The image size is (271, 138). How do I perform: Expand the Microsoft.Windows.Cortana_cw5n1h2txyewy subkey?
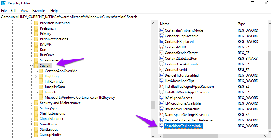point(36,98)
